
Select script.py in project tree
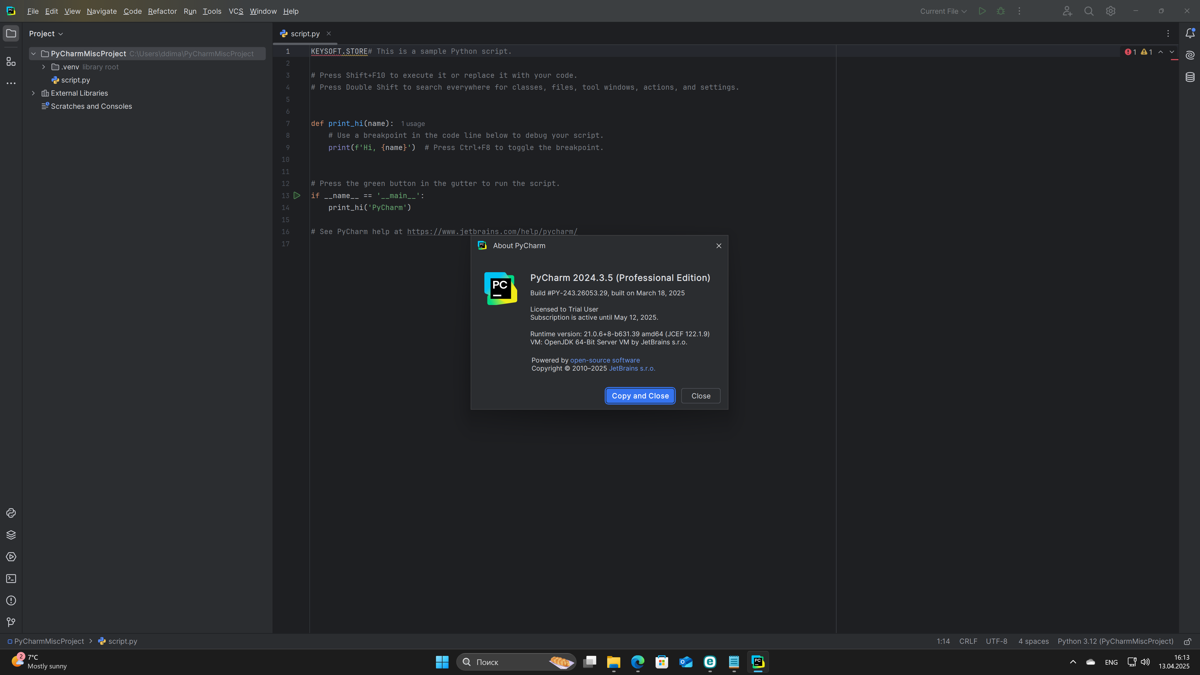click(70, 80)
